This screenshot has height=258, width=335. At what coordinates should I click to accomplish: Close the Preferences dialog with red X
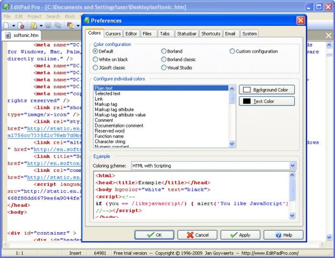pyautogui.click(x=301, y=20)
